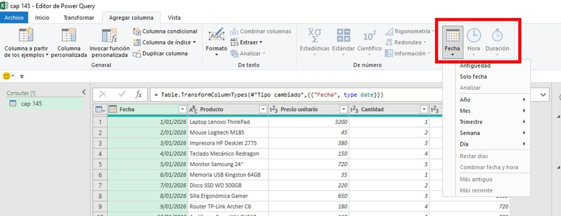Click Invocar función personalizada icon
The height and width of the screenshot is (216, 561).
[110, 35]
